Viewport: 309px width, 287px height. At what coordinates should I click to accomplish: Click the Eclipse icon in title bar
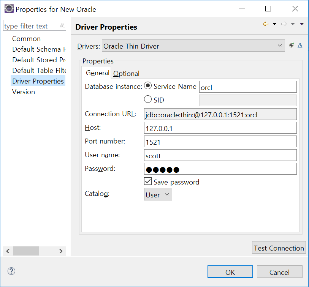click(9, 9)
